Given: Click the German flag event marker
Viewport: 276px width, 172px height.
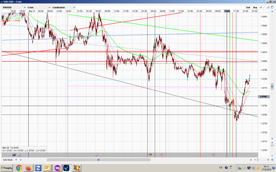Looking at the screenshot, I should [x=150, y=155].
